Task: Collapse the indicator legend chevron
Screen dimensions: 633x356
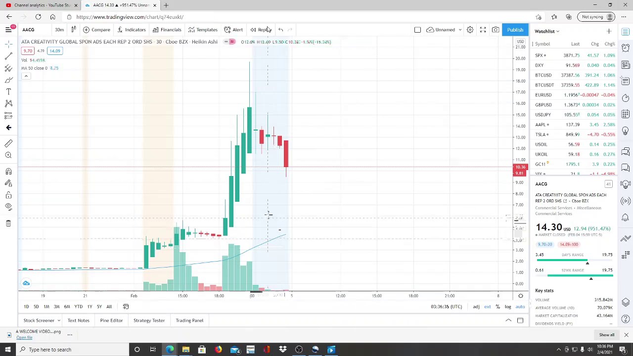Action: tap(26, 76)
